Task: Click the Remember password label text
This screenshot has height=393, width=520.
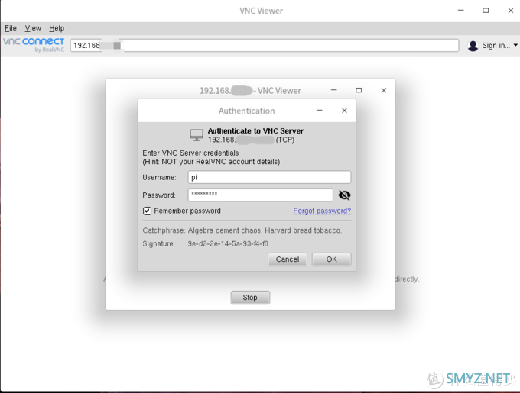Action: point(187,211)
